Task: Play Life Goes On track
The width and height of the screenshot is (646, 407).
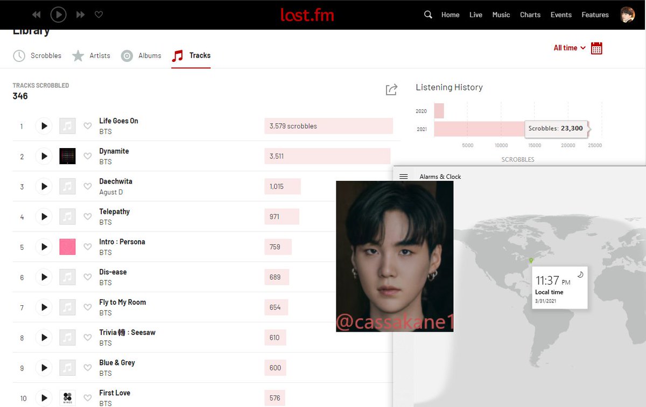Action: [44, 126]
